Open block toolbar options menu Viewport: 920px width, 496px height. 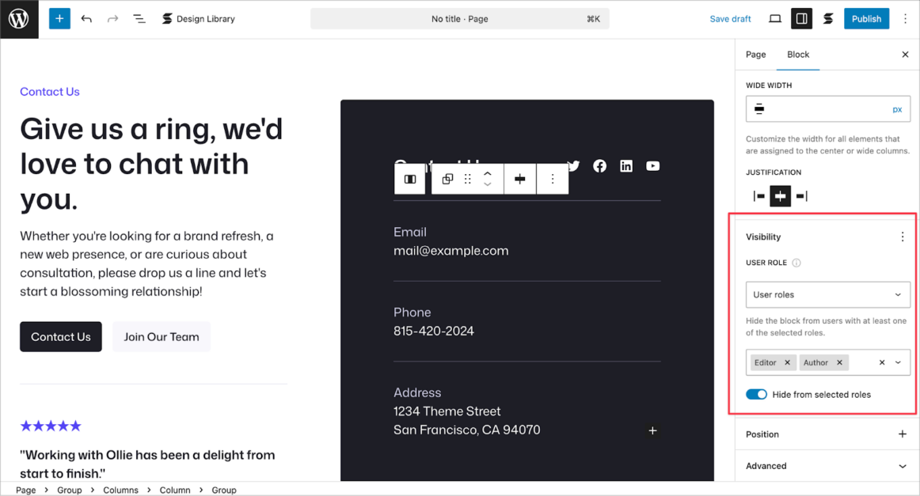coord(552,179)
